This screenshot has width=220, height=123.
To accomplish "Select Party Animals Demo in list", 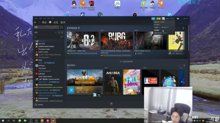I will (x=45, y=85).
